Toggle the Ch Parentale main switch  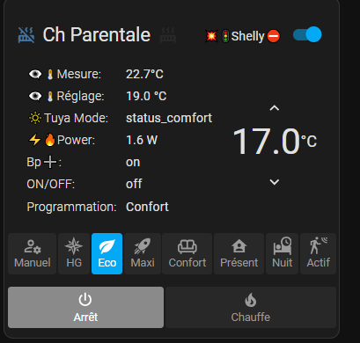[x=307, y=34]
